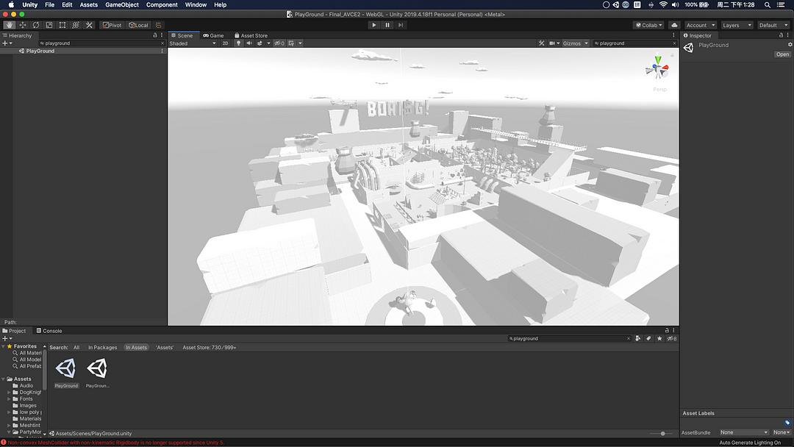Open Hierarchy create plus dropdown
794x447 pixels.
tap(7, 43)
